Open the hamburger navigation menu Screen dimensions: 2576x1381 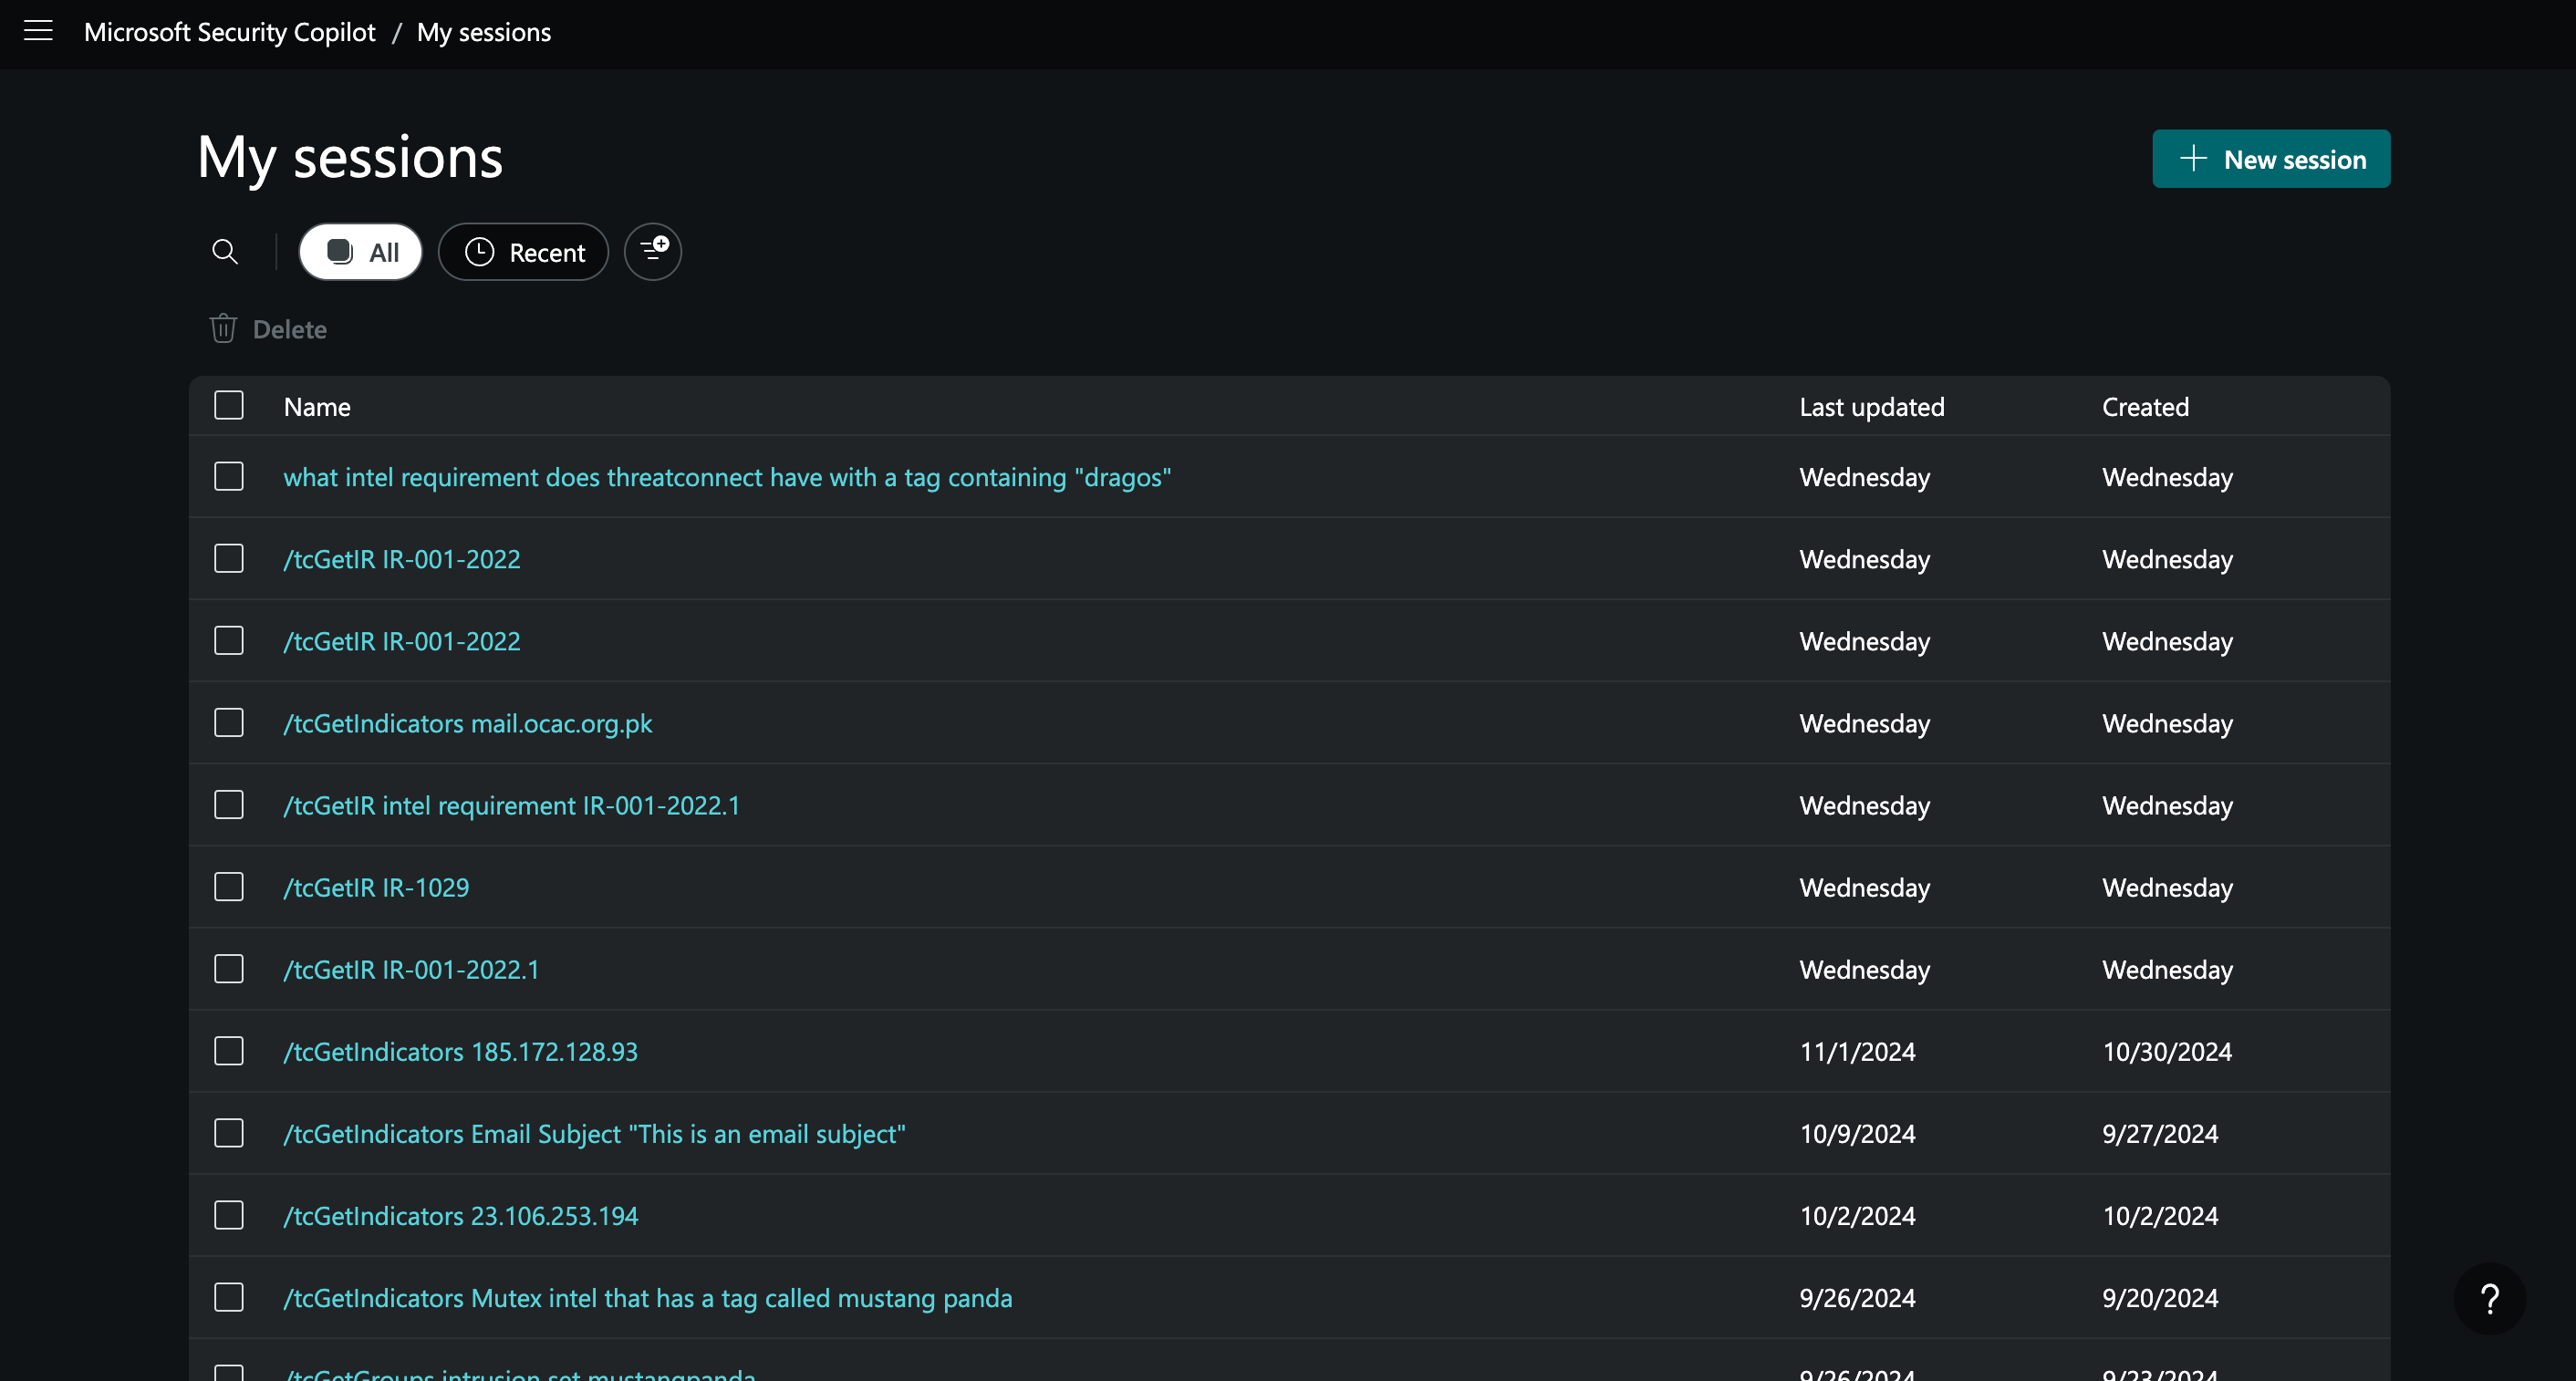(x=38, y=31)
